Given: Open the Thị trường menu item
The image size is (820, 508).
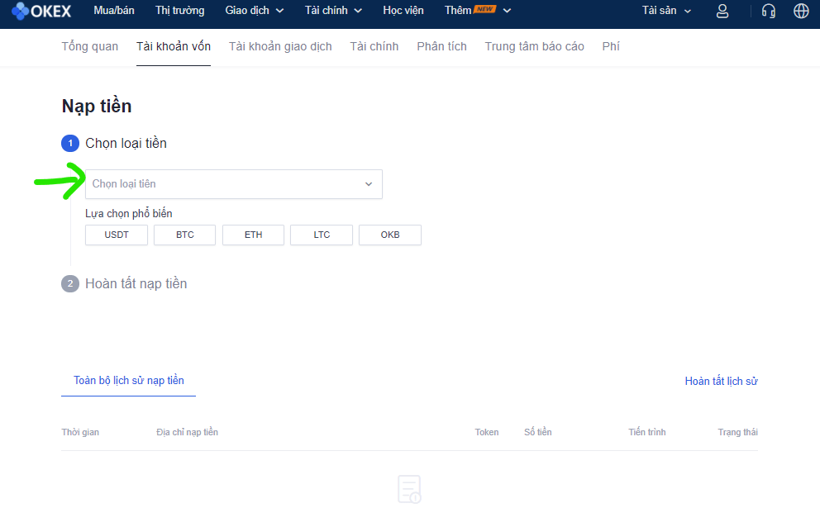Looking at the screenshot, I should pos(180,11).
